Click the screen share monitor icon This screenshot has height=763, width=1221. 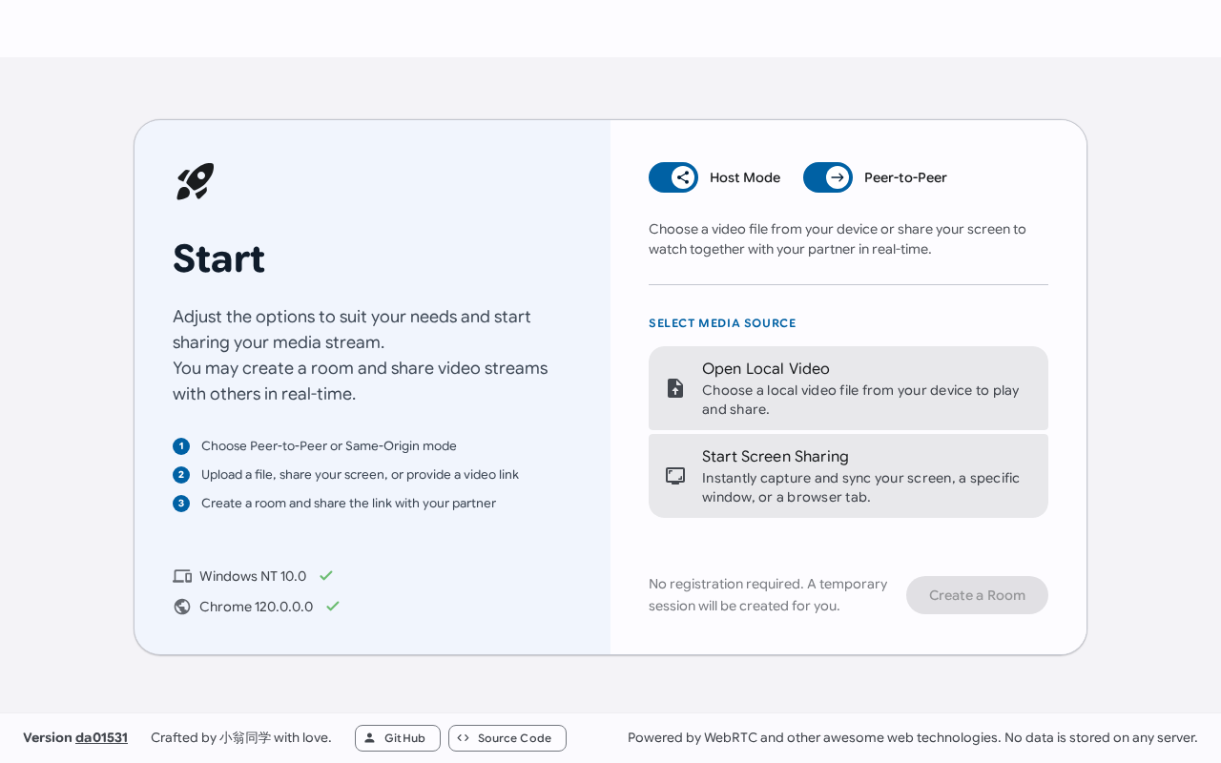[675, 476]
